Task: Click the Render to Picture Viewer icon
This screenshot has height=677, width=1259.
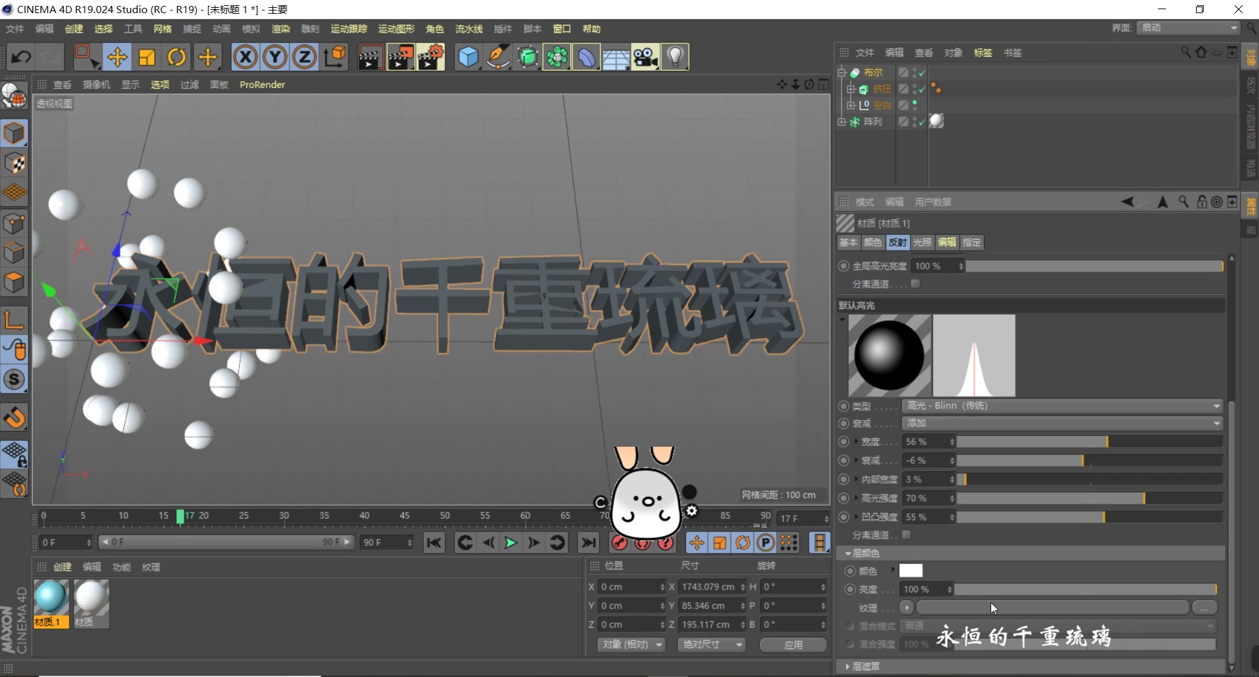Action: click(x=400, y=57)
